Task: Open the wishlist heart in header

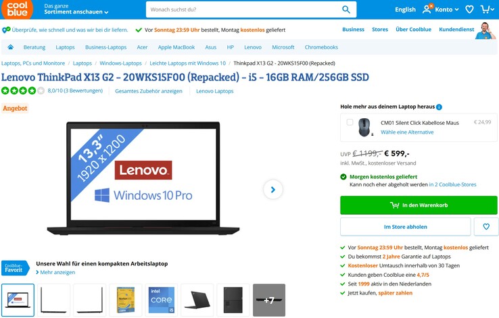Action: 469,9
